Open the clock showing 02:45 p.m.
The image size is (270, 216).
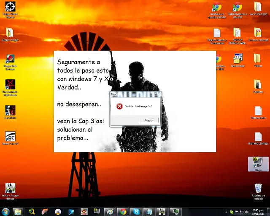point(258,212)
